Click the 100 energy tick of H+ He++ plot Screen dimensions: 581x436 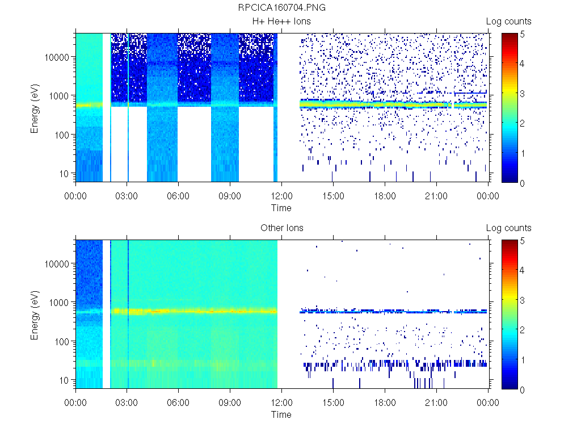click(61, 135)
